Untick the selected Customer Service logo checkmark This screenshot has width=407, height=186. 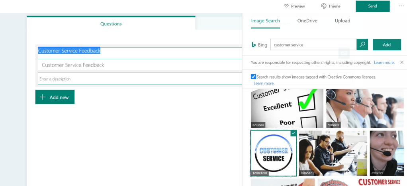(293, 134)
